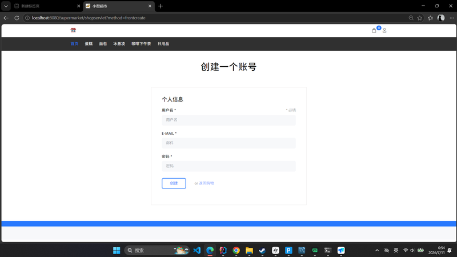Screen dimensions: 457x257
Task: Click the zoom magnifier icon in address bar
Action: 411,18
